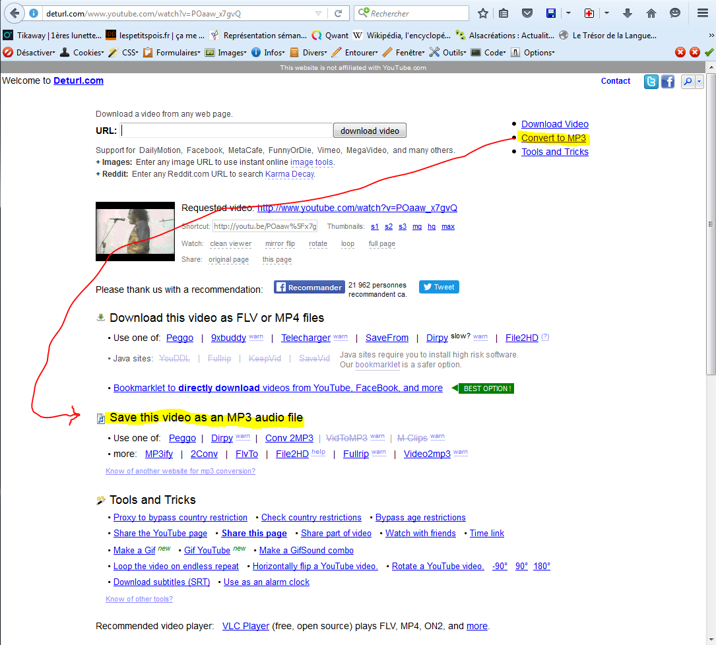This screenshot has height=645, width=716.
Task: Open the Firefox hamburger menu
Action: (702, 13)
